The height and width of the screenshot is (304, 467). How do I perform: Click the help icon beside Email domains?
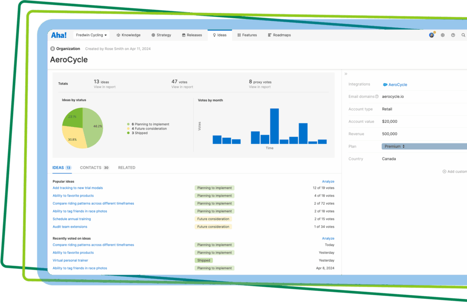[x=377, y=96]
